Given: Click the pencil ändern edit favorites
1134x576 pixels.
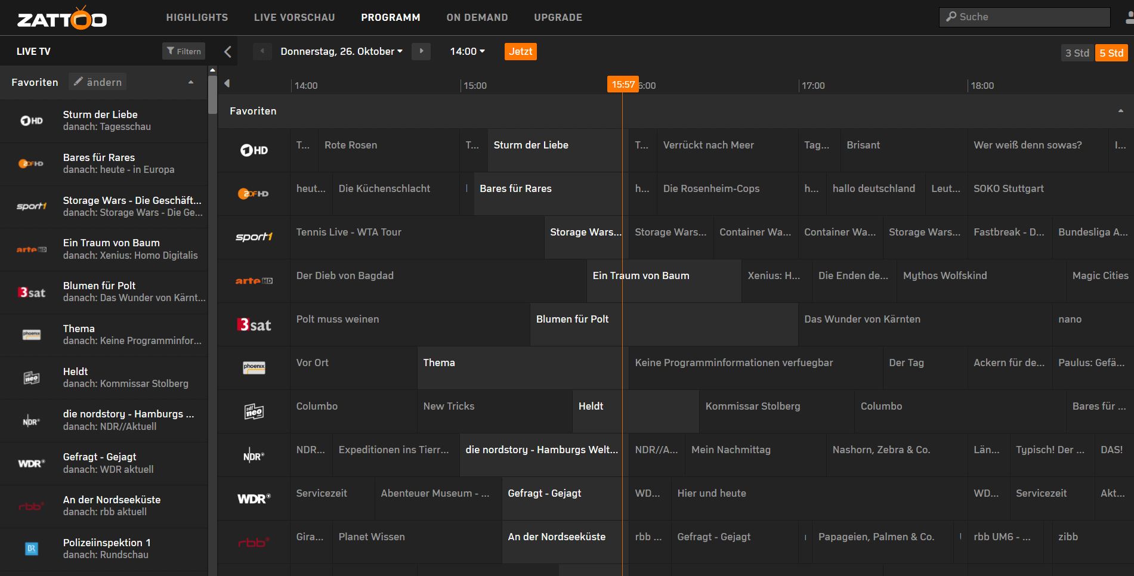Looking at the screenshot, I should point(98,82).
